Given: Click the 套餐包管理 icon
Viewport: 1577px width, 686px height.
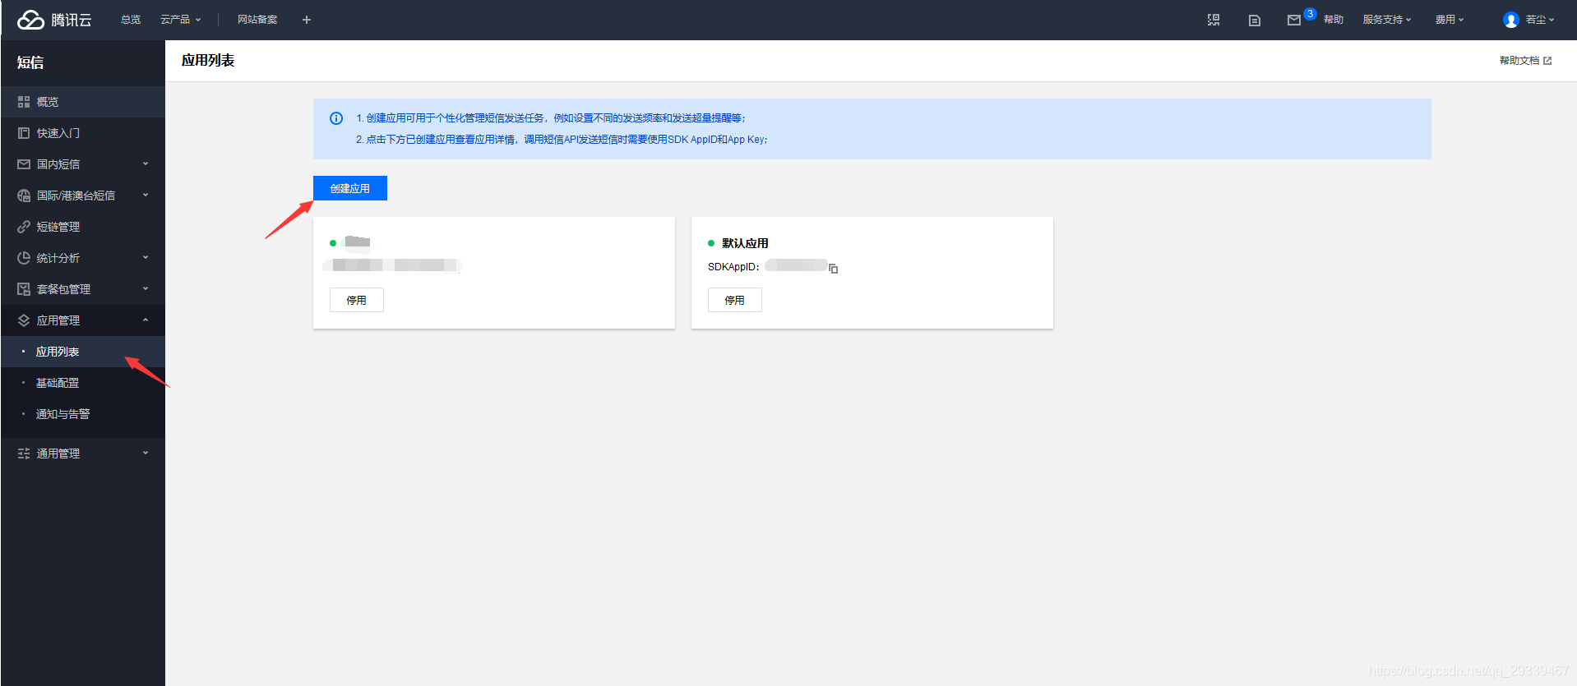Looking at the screenshot, I should click(24, 289).
